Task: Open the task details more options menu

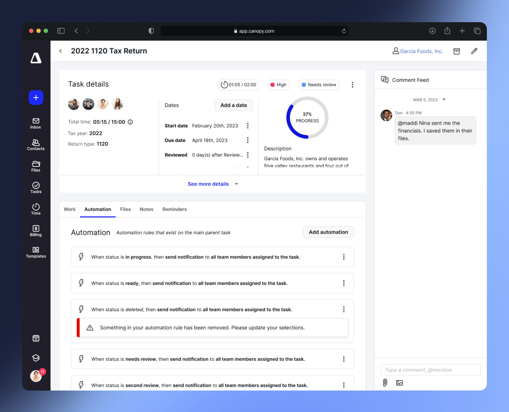Action: (352, 85)
